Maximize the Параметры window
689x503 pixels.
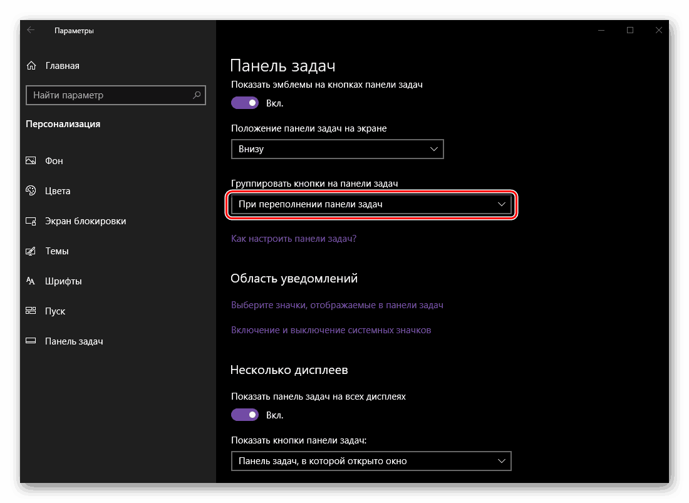coord(630,30)
